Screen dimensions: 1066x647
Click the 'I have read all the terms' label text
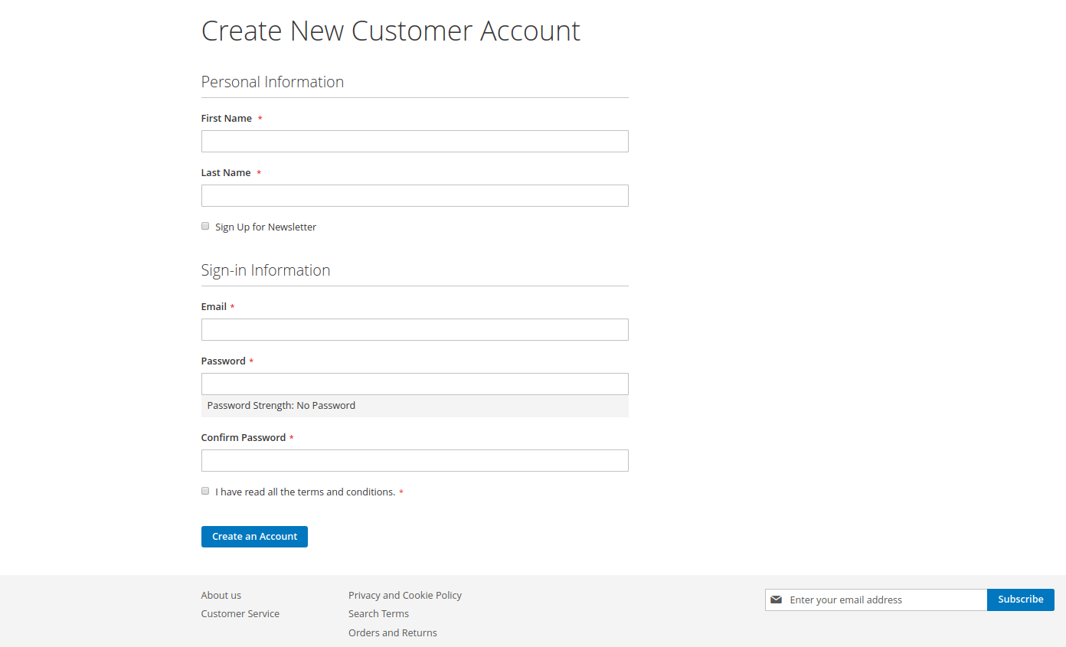coord(305,492)
